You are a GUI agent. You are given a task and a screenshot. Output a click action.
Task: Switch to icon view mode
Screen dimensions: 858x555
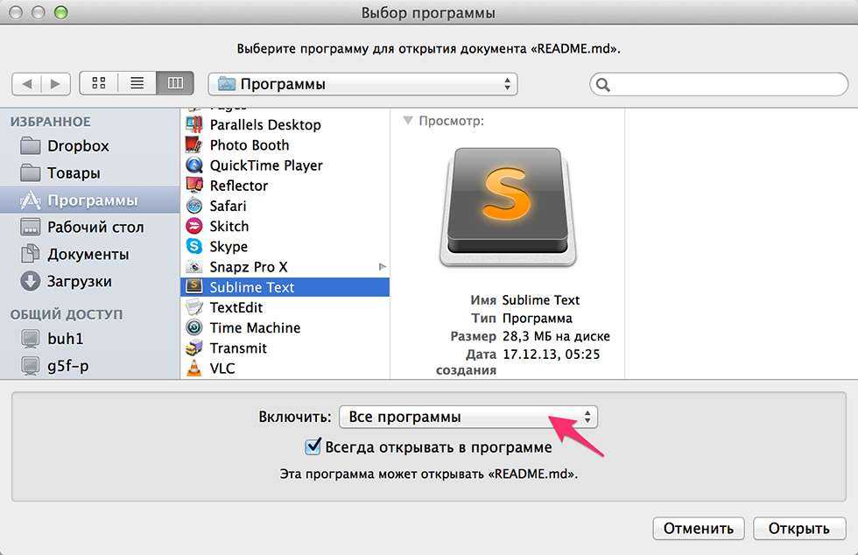99,84
